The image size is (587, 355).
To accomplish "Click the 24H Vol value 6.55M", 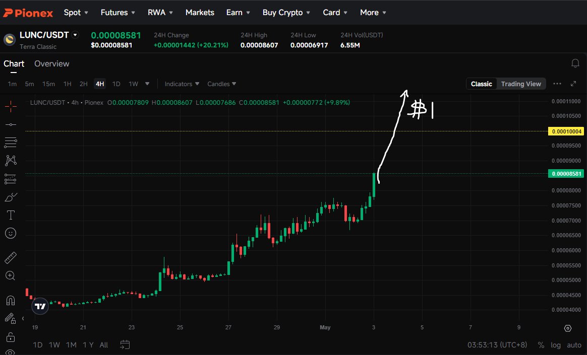I will pos(350,45).
